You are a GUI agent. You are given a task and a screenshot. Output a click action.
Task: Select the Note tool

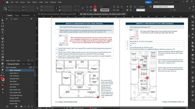click(x=2, y=64)
